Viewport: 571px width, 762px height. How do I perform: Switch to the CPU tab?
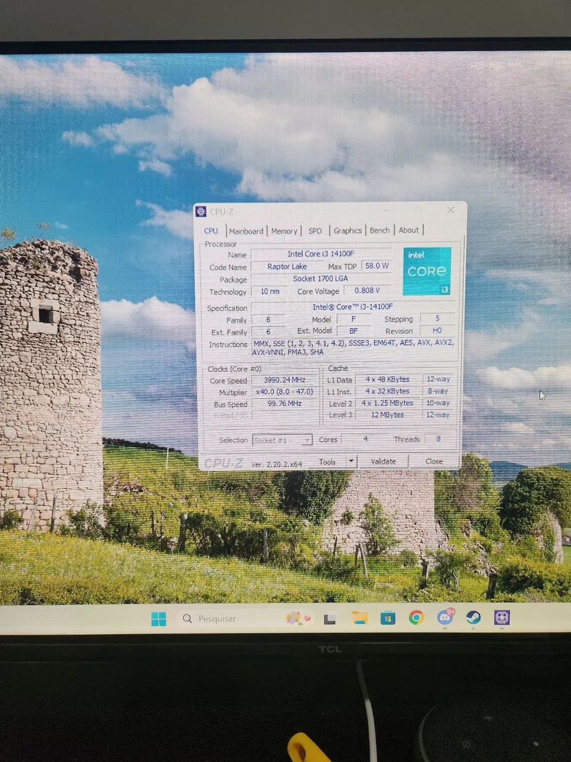click(211, 231)
